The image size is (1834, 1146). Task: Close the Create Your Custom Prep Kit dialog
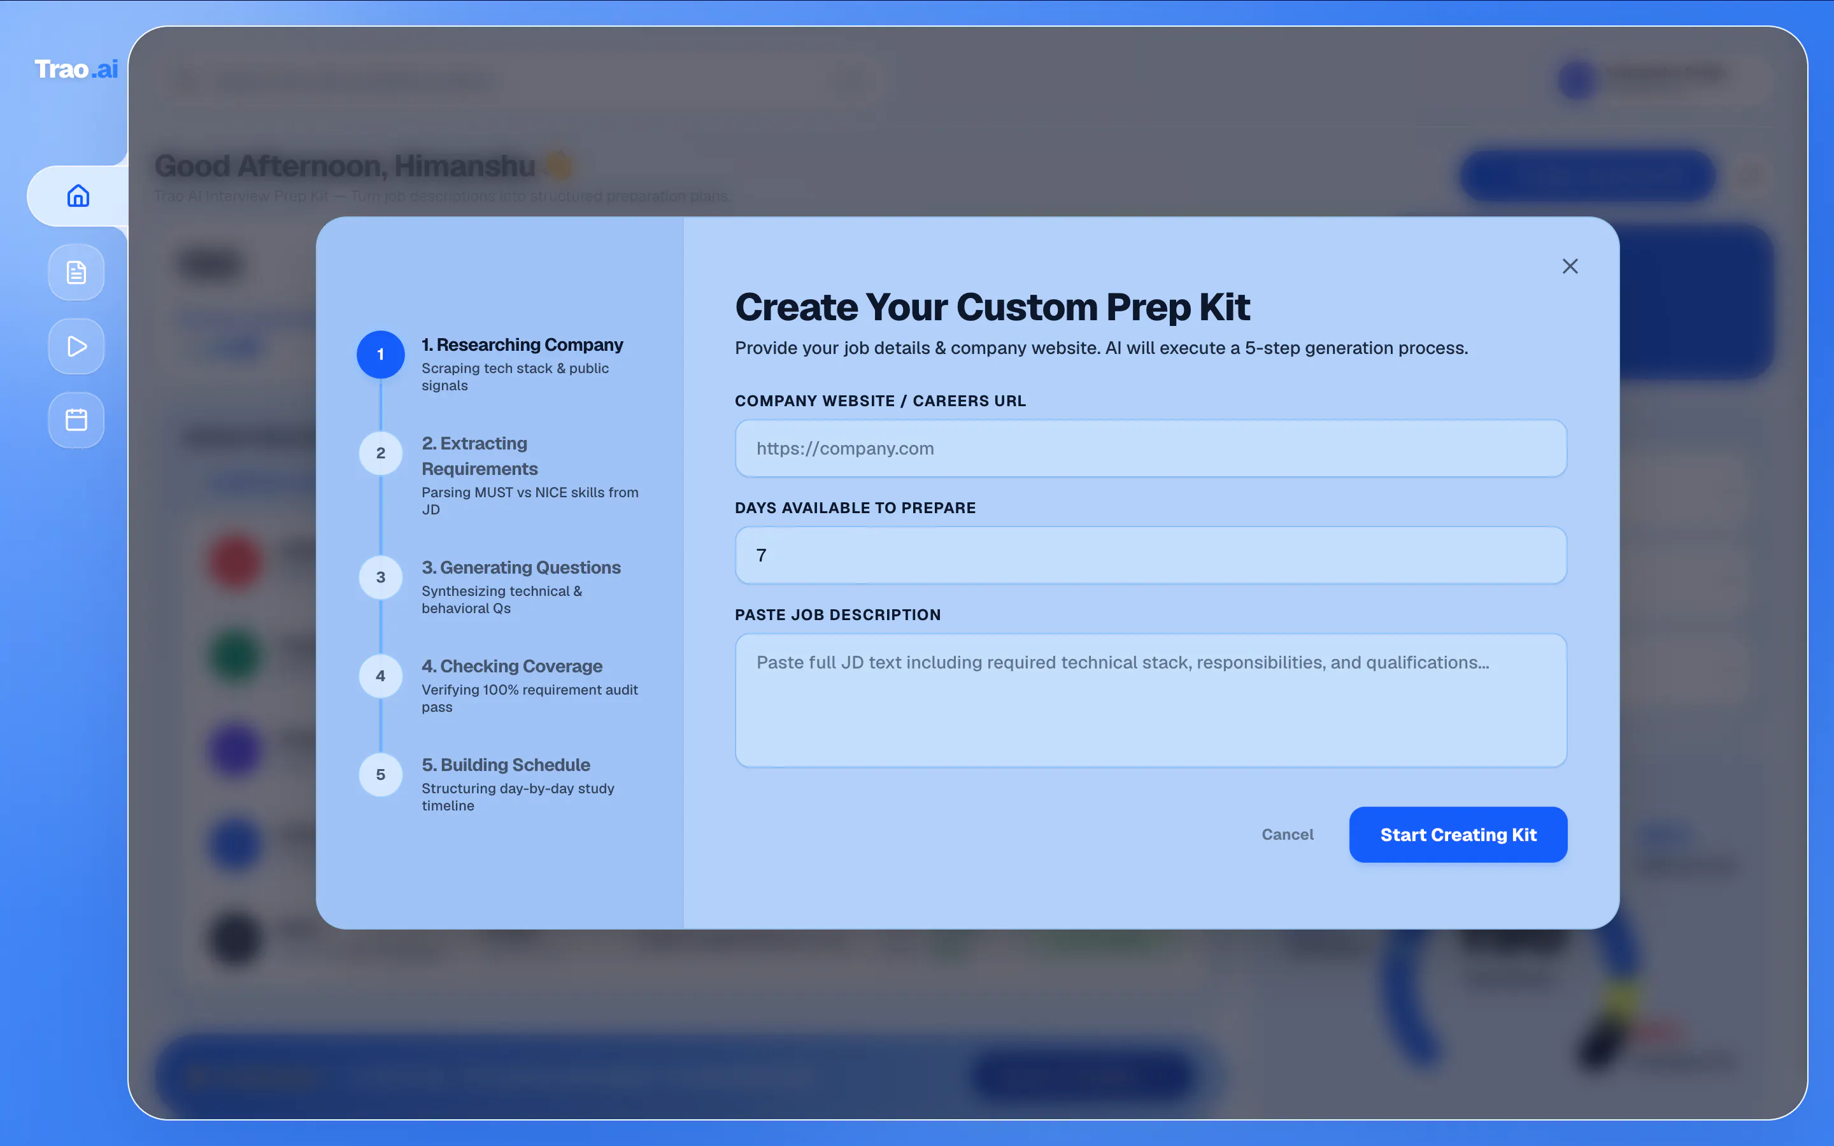click(x=1570, y=266)
